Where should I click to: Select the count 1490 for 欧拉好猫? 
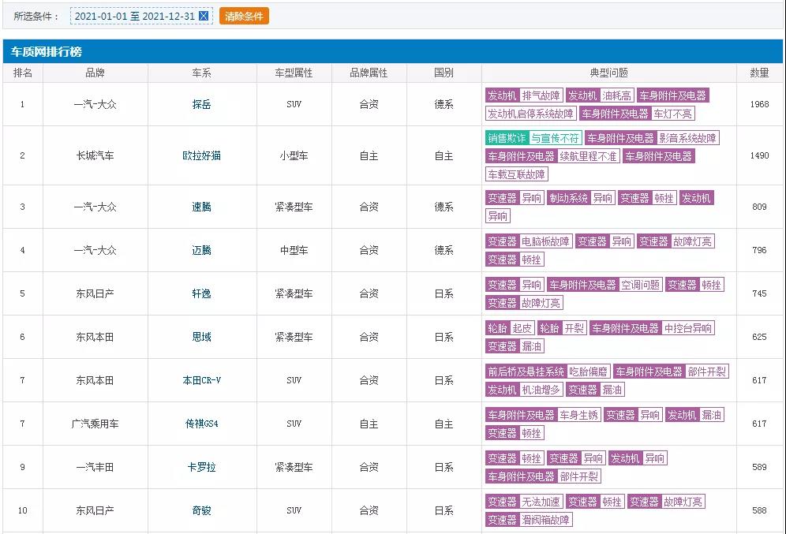(x=759, y=155)
